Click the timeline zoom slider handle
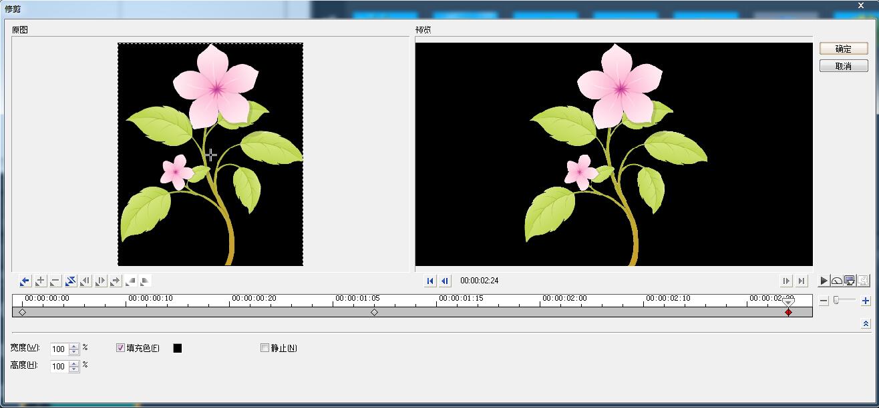 (x=836, y=301)
